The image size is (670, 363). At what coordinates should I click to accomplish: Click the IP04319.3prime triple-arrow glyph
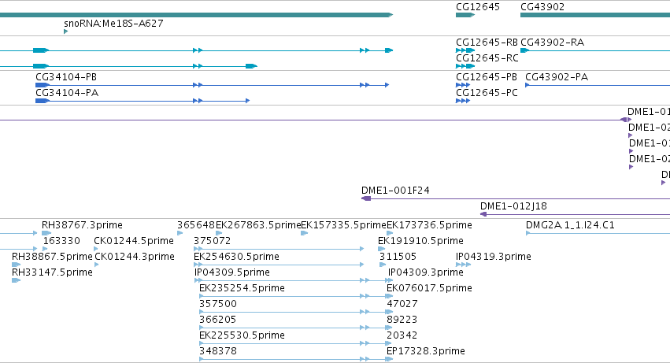463,265
